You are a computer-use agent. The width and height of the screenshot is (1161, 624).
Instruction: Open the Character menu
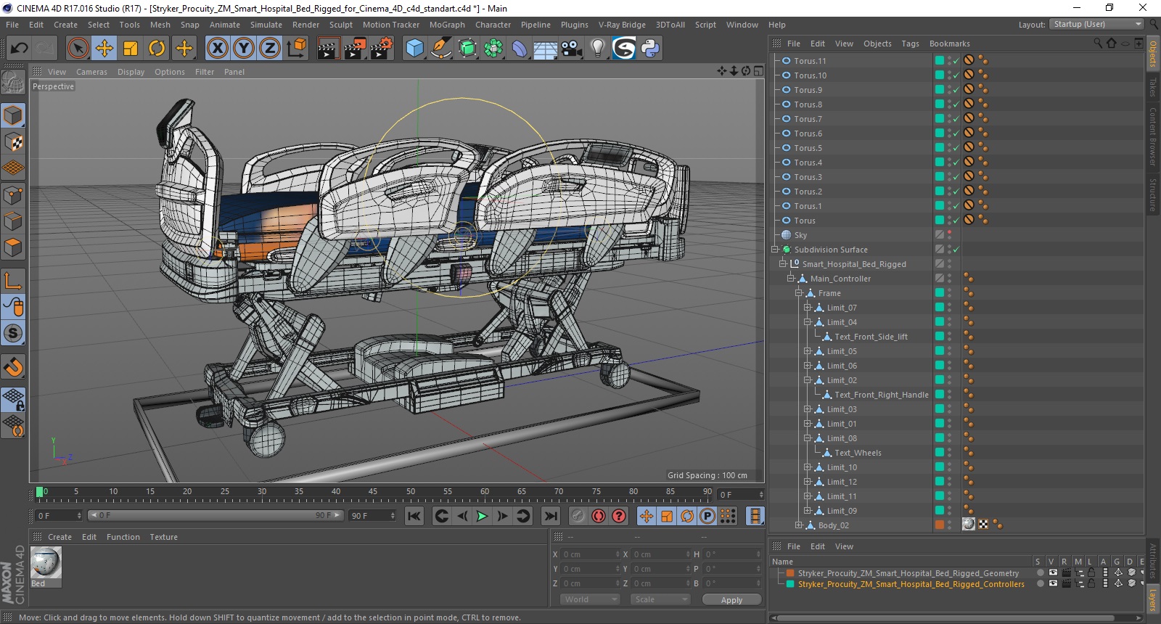[x=493, y=25]
